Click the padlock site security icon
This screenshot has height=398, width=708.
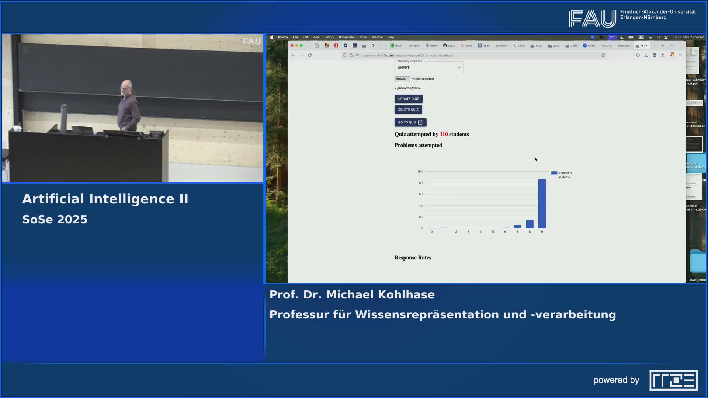tap(351, 56)
